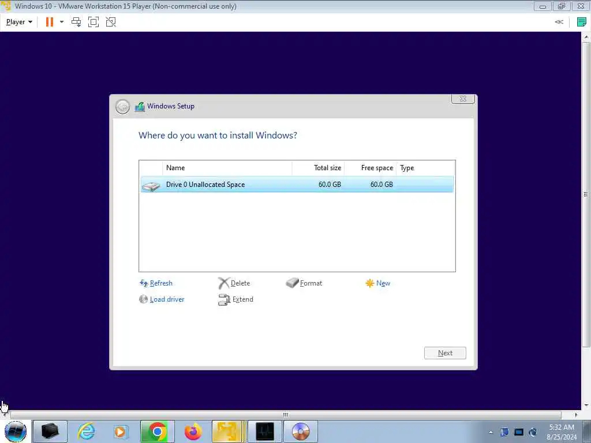591x443 pixels.
Task: Click Send Ctrl+Alt+Del toolbar icon
Action: pos(76,22)
